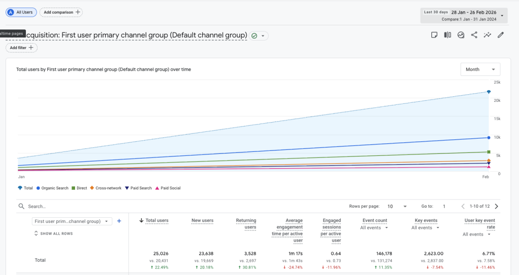Click the Add comparison button
This screenshot has height=275, width=519.
(x=61, y=12)
